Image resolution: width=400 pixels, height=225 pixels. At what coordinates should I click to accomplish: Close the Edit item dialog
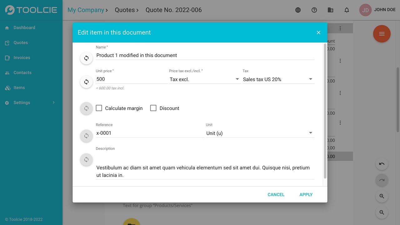click(x=318, y=32)
